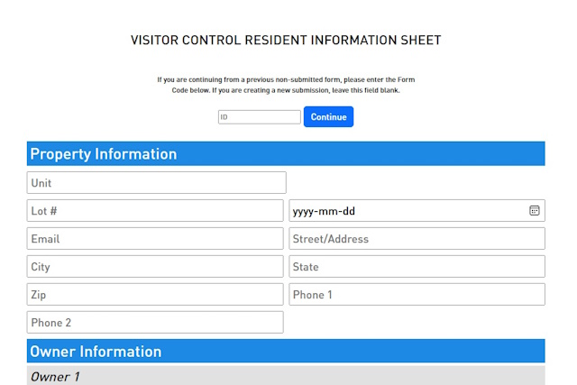Click the Property Information section header
The height and width of the screenshot is (385, 577).
point(286,153)
